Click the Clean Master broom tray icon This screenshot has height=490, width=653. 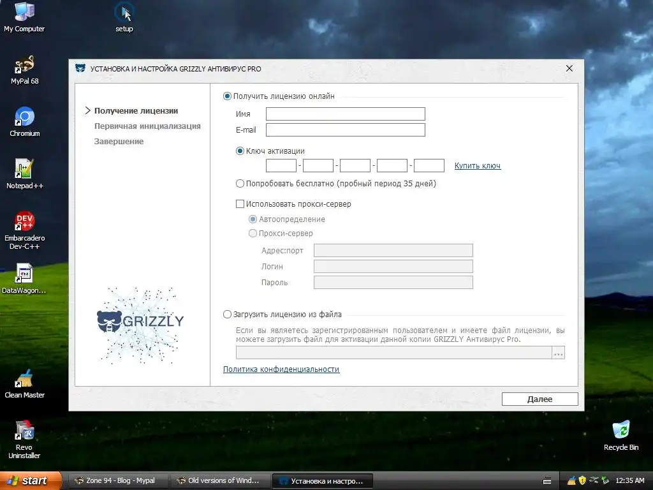click(x=571, y=480)
